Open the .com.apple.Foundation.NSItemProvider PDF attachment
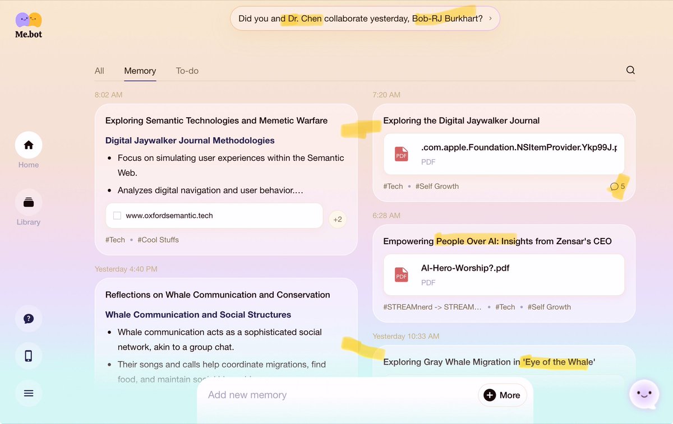Screen dimensions: 673x424 [504, 153]
